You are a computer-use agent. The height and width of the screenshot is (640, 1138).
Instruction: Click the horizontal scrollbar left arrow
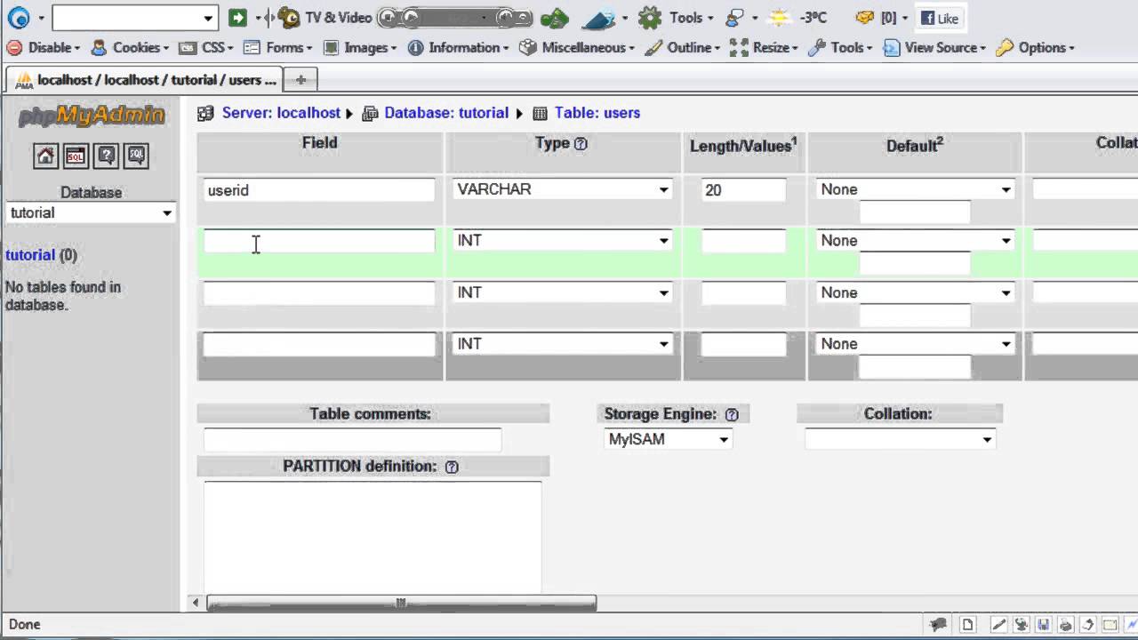pos(196,604)
